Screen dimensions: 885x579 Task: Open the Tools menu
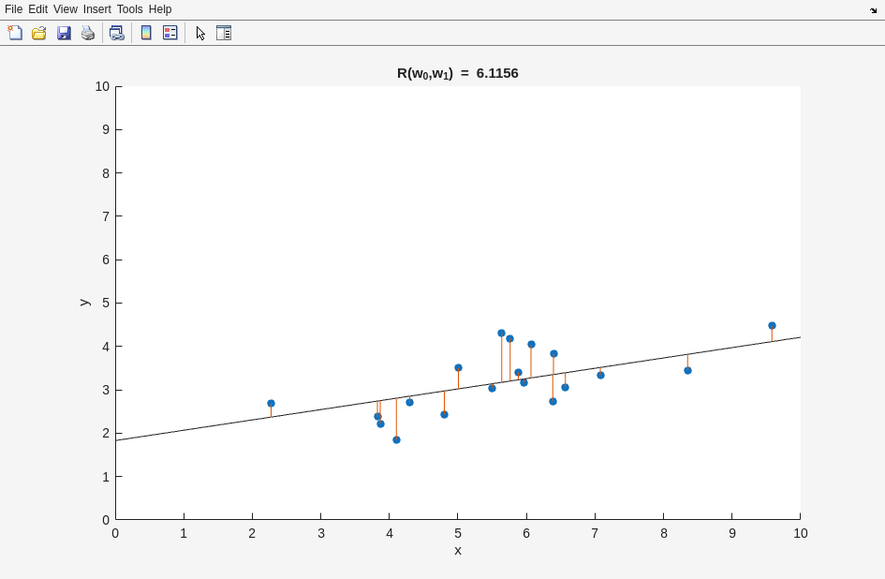point(130,9)
